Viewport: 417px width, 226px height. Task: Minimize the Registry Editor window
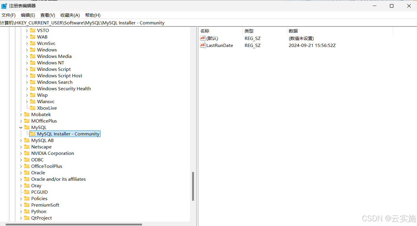coord(374,6)
